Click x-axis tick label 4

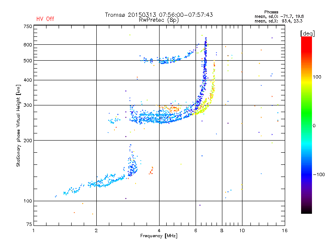pyautogui.click(x=159, y=231)
